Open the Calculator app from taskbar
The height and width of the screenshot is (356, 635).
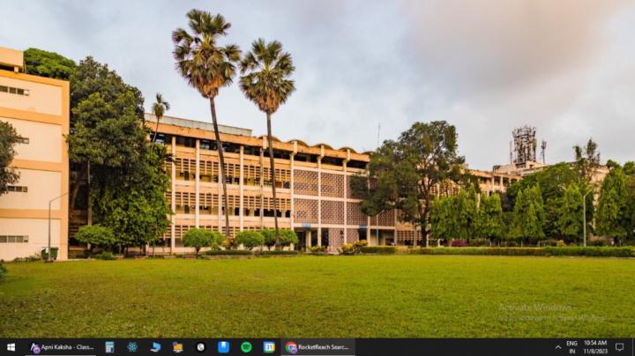coord(109,347)
